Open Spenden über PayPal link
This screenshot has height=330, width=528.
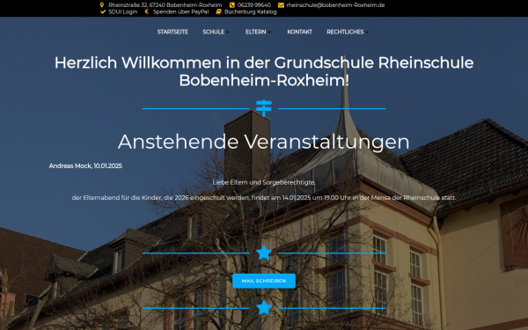pyautogui.click(x=180, y=11)
